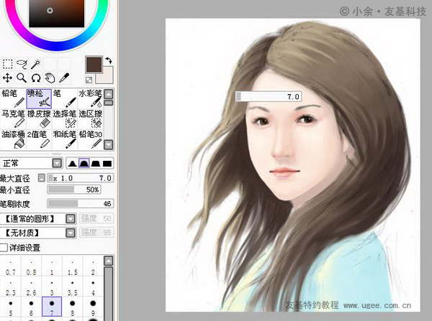This screenshot has width=432, height=321.
Task: Select the flat rectangular brush edge shape
Action: (107, 164)
